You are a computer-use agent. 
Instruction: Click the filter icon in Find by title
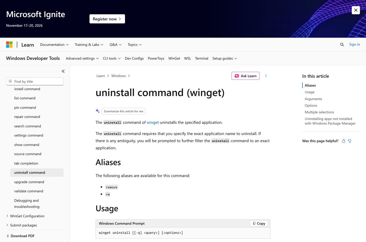click(10, 81)
